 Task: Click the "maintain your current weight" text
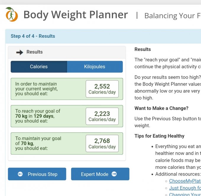point(36,89)
